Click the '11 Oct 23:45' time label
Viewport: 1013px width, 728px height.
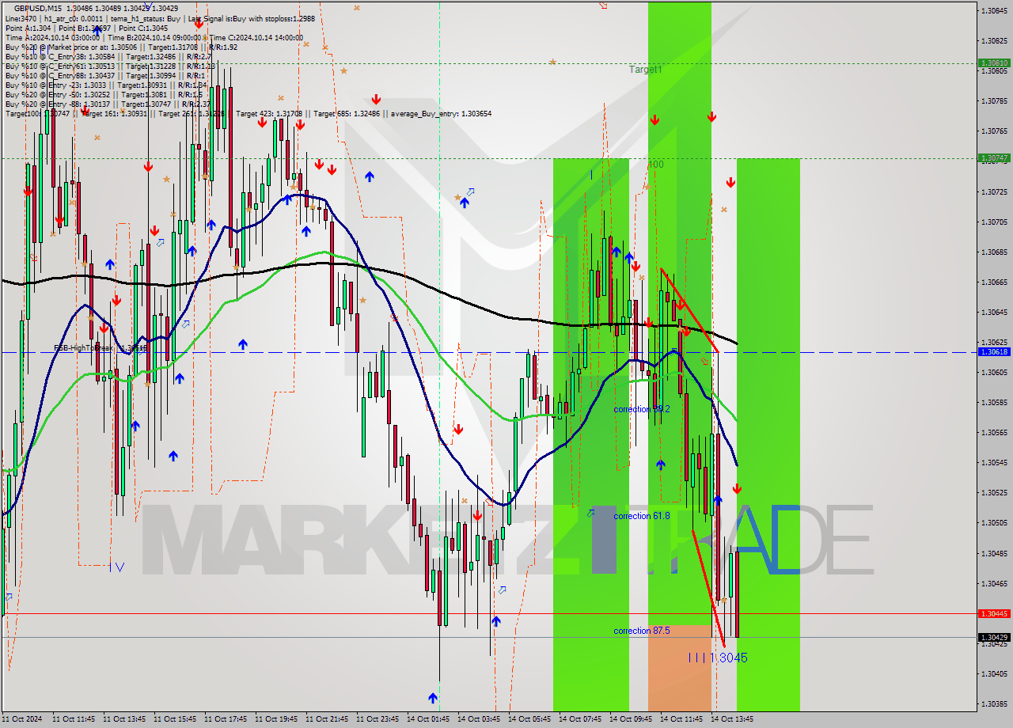(378, 719)
